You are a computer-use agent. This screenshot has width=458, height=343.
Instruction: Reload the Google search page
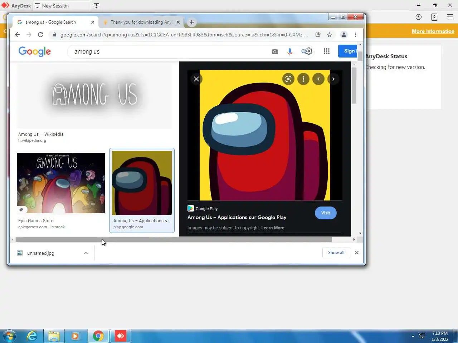click(x=40, y=35)
